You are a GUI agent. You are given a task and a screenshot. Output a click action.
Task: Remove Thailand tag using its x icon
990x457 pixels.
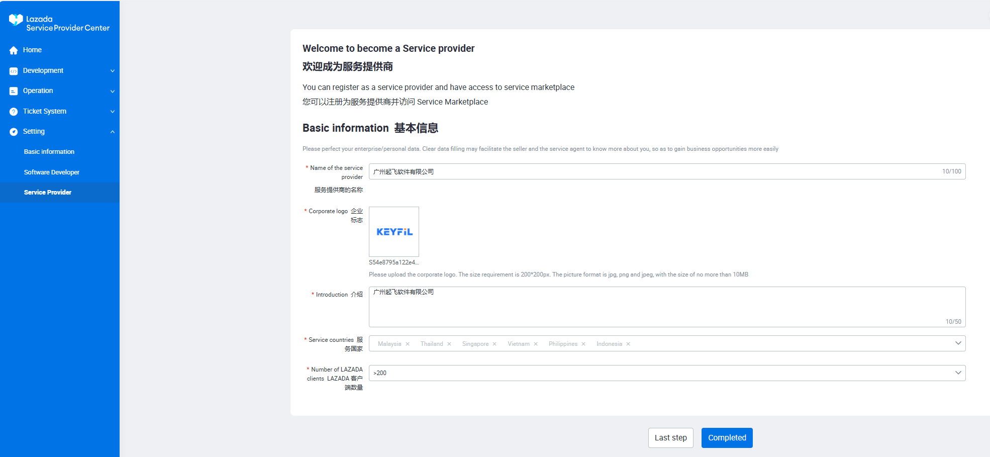click(449, 344)
